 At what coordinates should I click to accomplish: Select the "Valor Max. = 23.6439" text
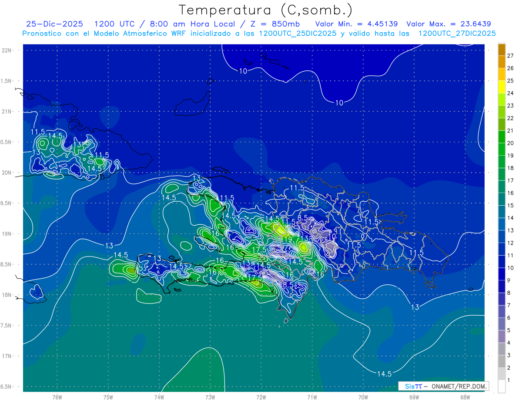click(x=449, y=24)
